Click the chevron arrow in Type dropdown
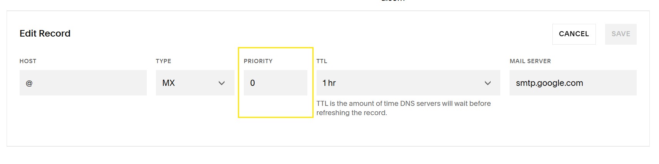Screen dimensions: 659x164 (221, 83)
